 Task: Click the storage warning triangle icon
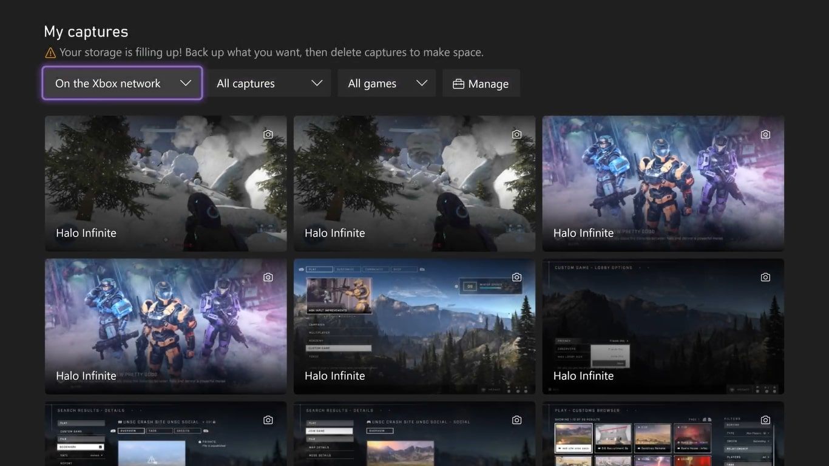point(50,52)
